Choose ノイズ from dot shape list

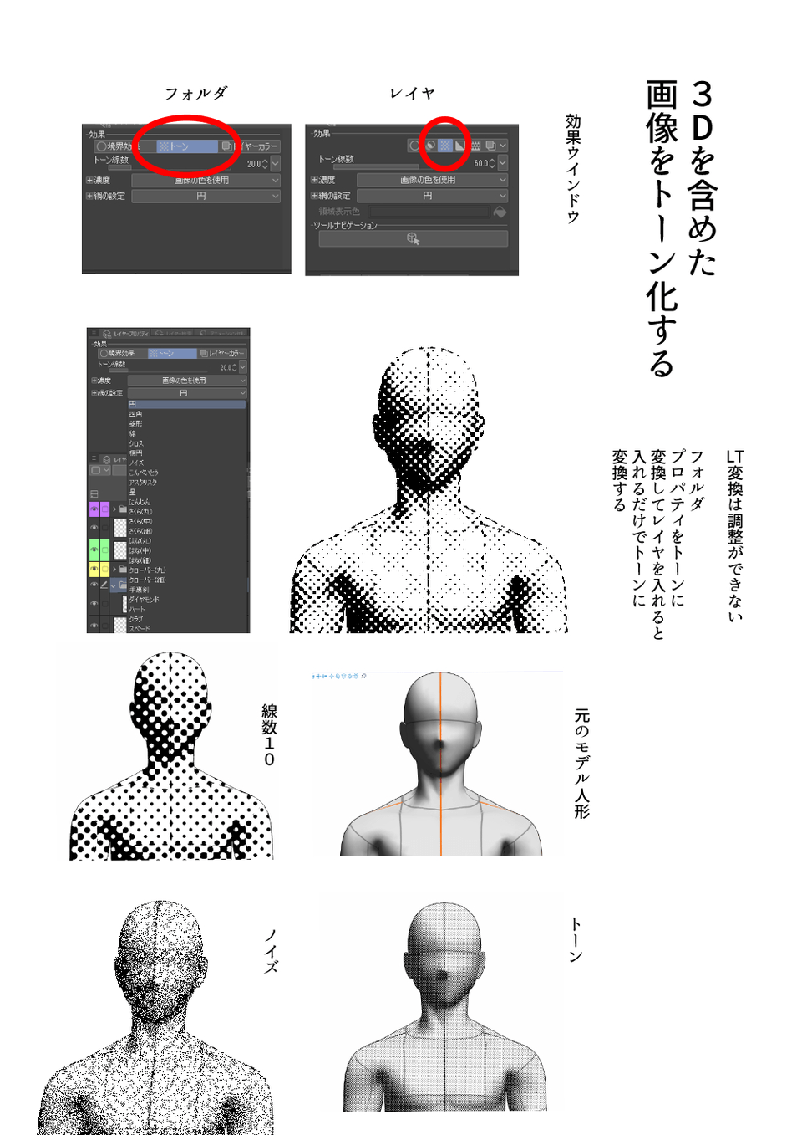(136, 463)
